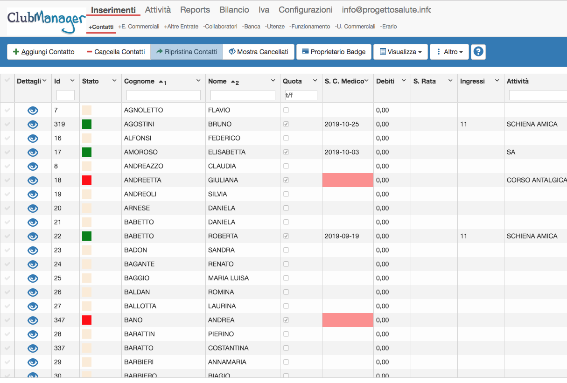Viewport: 567px width, 383px height.
Task: Open details eye icon for AGOSTINI BRUNO
Action: 33,125
